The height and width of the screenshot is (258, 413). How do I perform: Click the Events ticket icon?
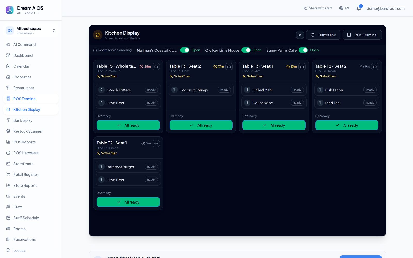click(x=8, y=196)
